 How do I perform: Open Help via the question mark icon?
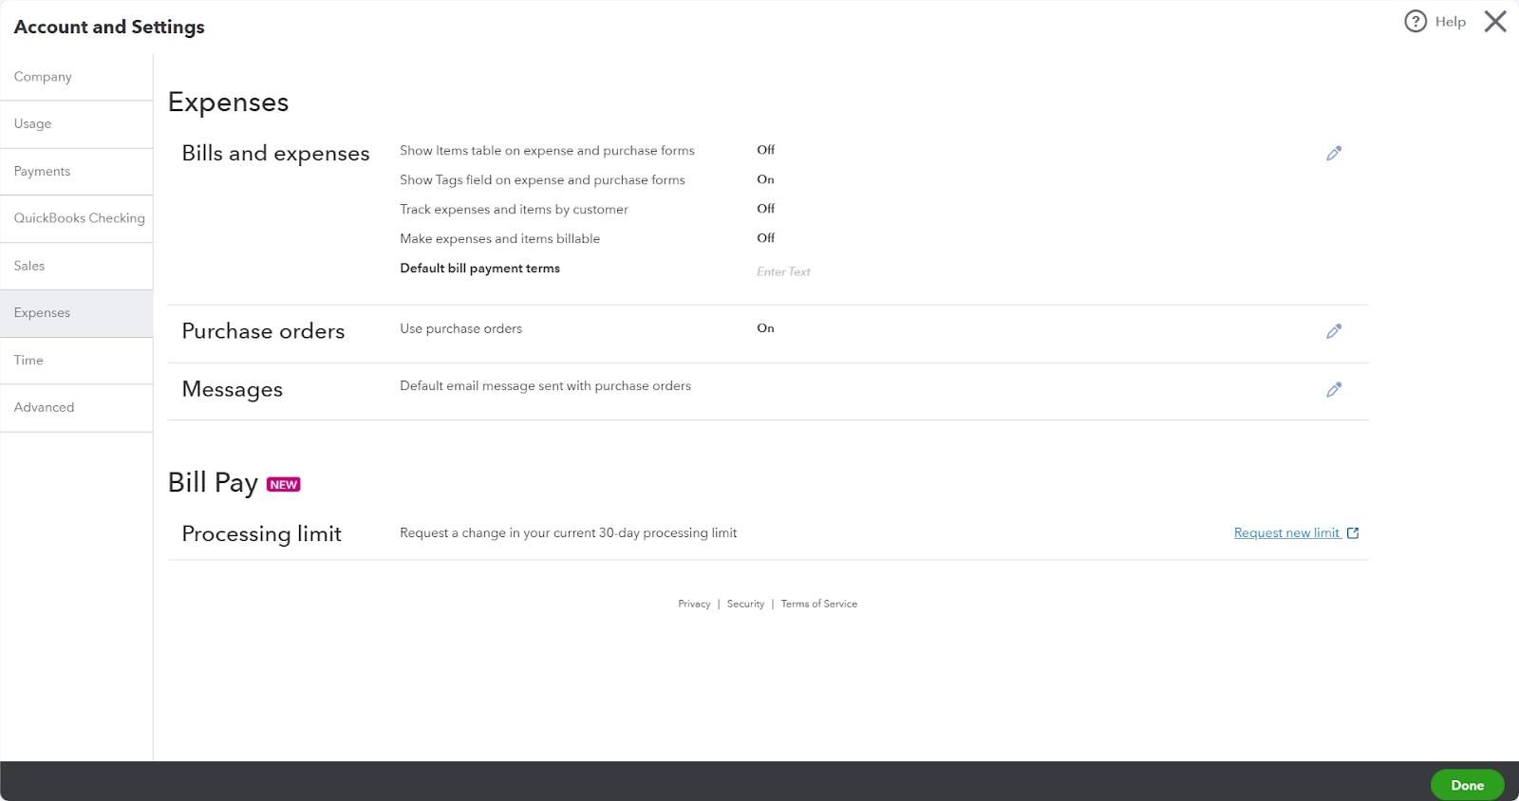1416,22
